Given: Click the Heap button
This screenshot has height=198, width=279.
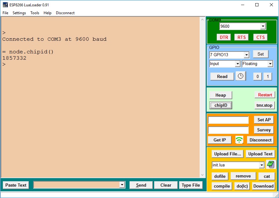Looking at the screenshot, I should pos(221,95).
